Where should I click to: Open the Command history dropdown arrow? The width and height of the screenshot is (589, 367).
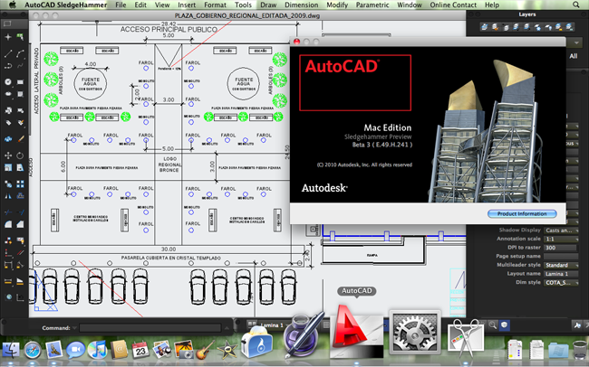click(74, 328)
